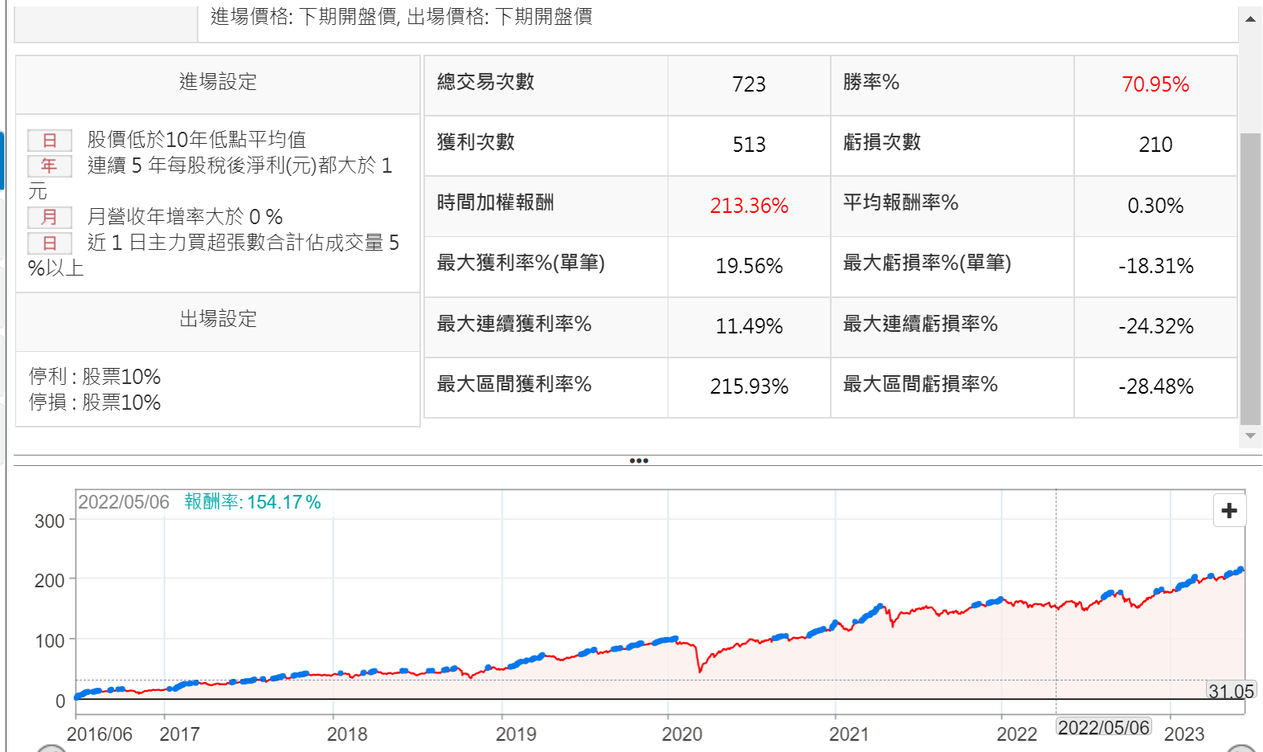Screen dimensions: 1263x752
Task: Click the 停利 : 股票10% line
Action: (95, 377)
